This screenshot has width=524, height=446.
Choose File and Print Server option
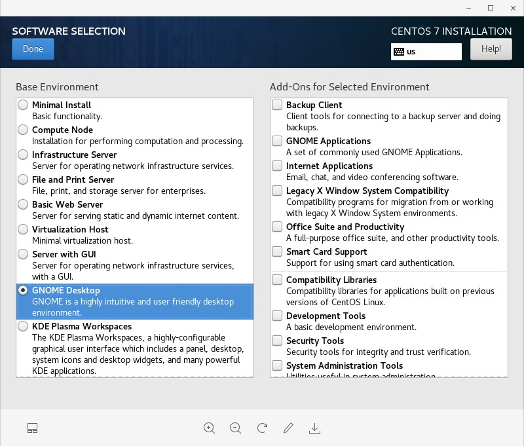coord(23,179)
